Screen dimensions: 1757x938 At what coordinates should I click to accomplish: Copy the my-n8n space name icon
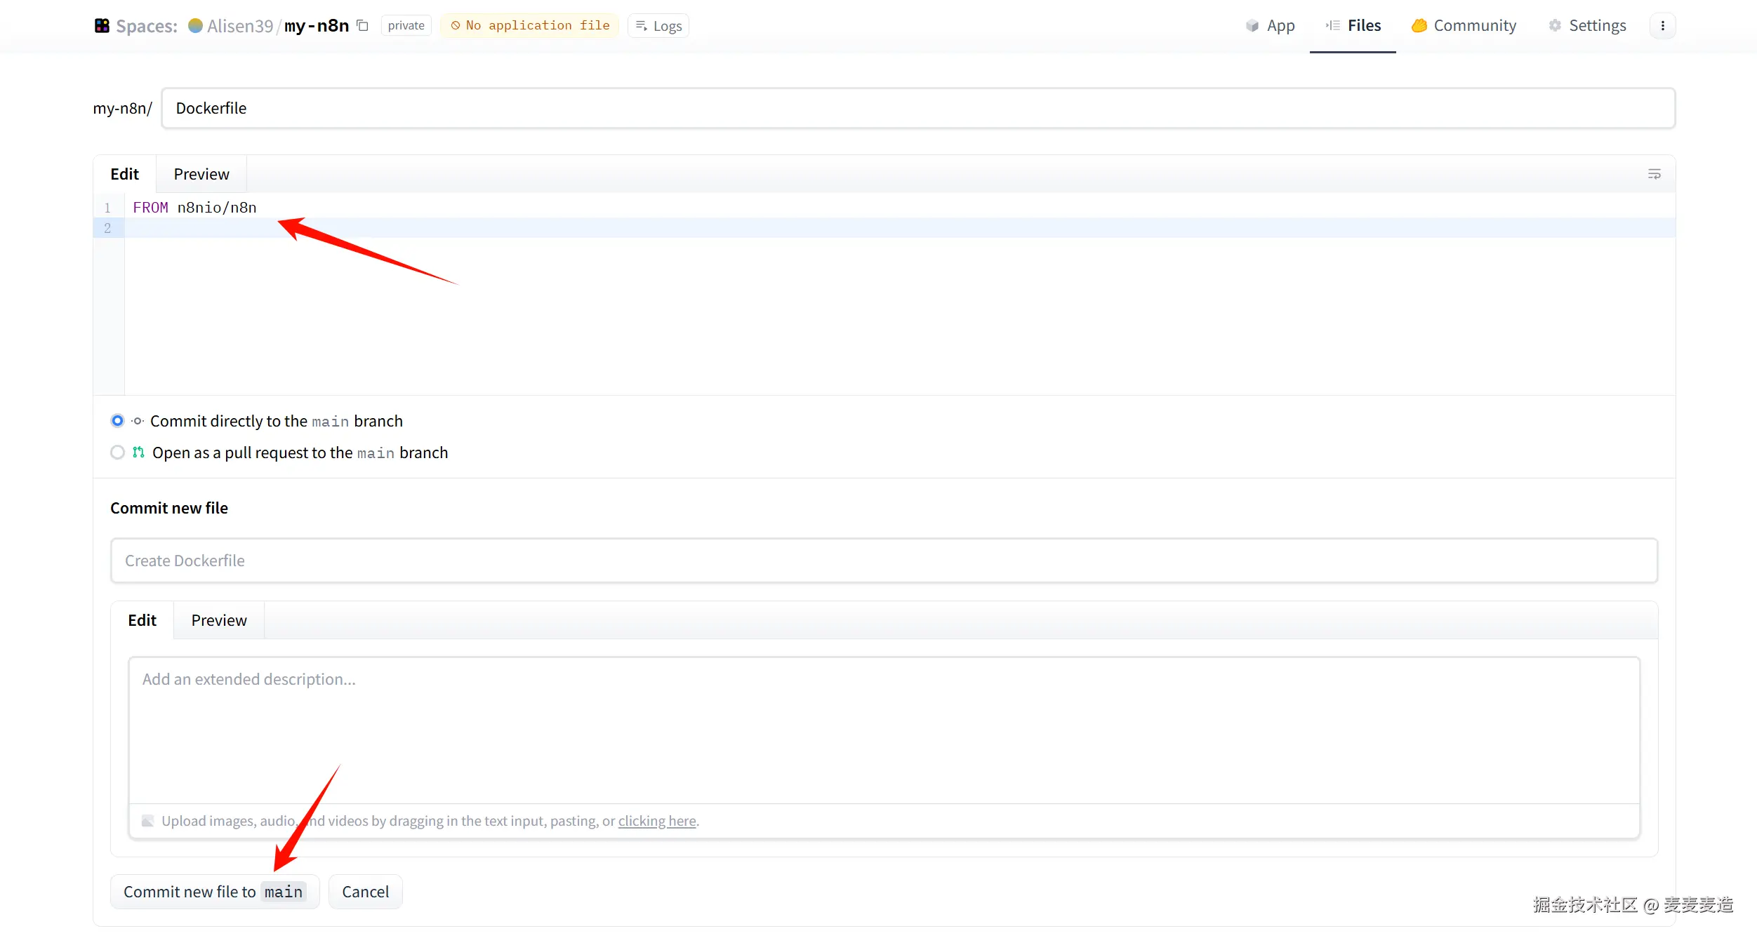coord(362,26)
